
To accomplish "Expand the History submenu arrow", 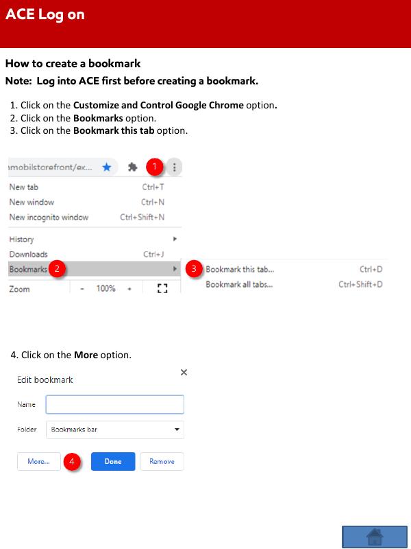I will [175, 240].
